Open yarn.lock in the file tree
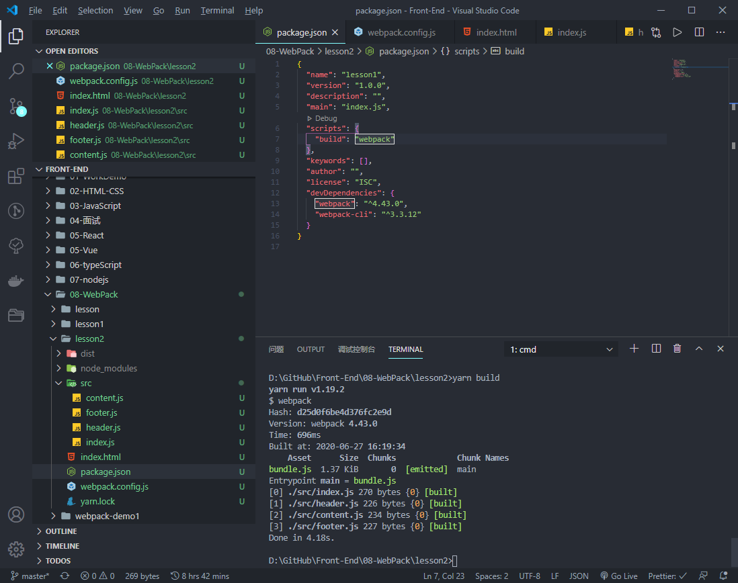 tap(144, 501)
